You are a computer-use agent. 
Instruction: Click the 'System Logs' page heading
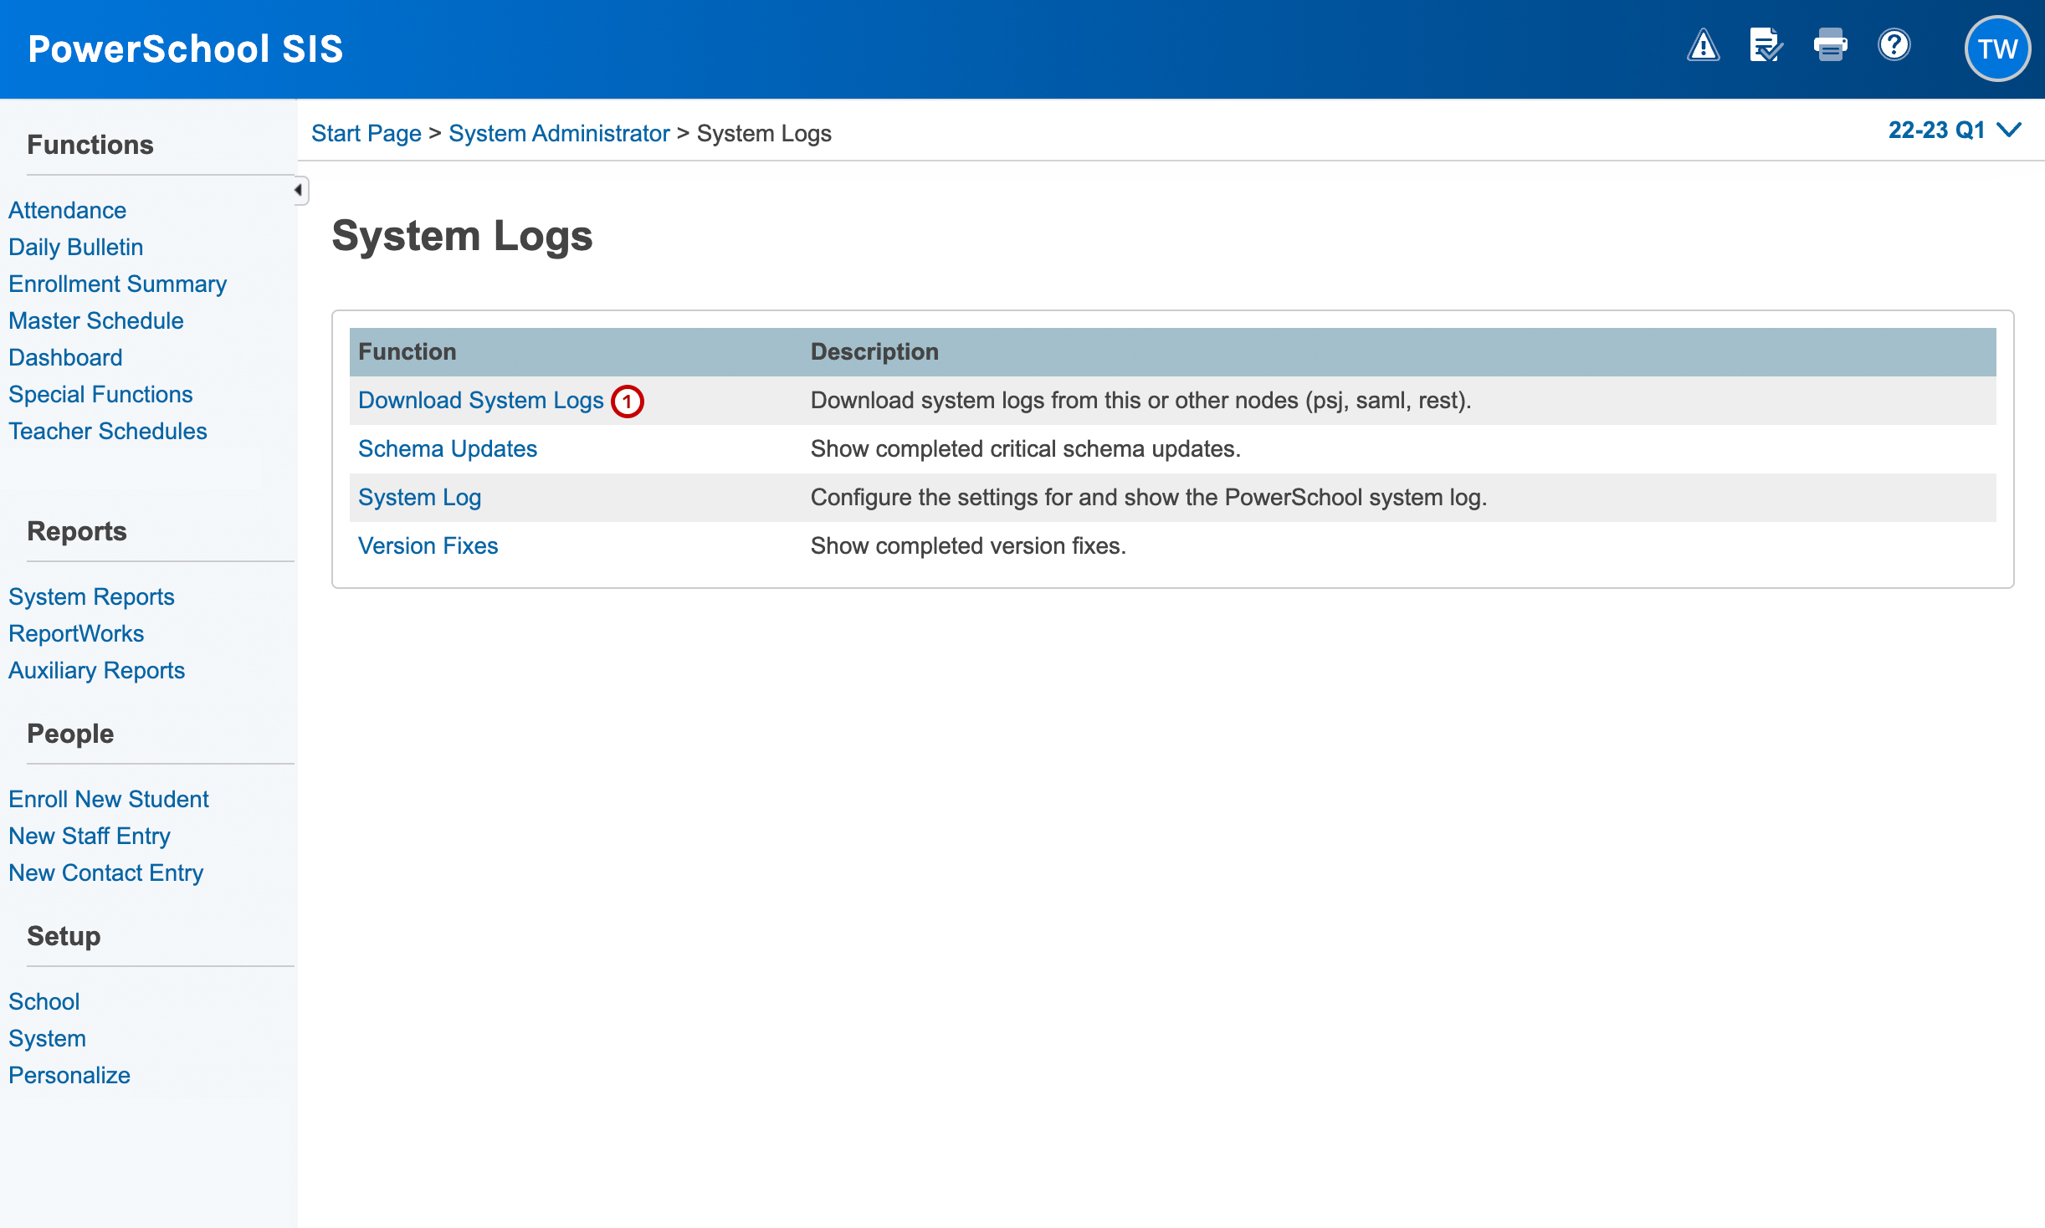click(x=462, y=236)
